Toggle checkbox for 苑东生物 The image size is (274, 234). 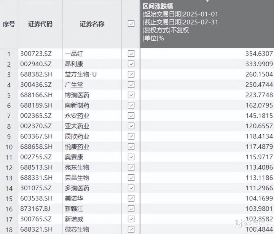click(131, 167)
